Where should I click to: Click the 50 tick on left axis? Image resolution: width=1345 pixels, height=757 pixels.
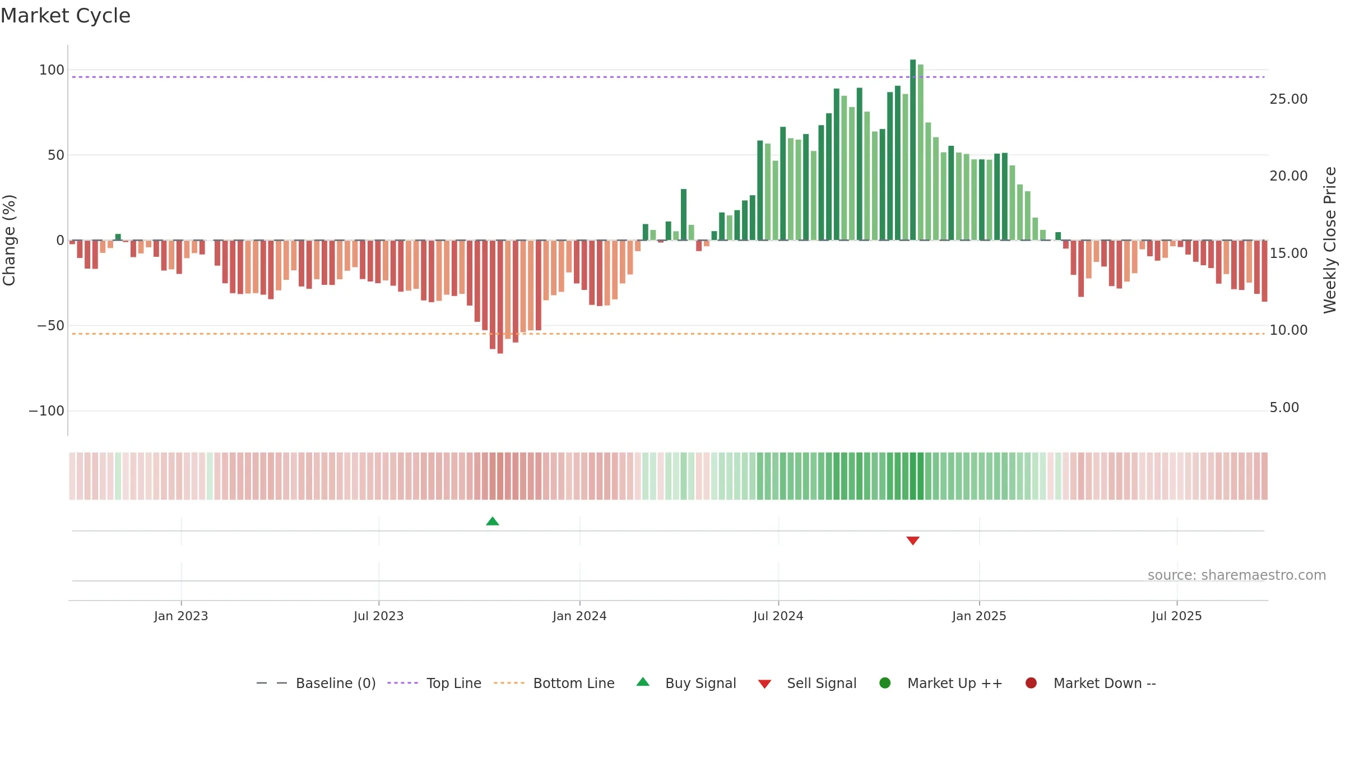pyautogui.click(x=56, y=155)
